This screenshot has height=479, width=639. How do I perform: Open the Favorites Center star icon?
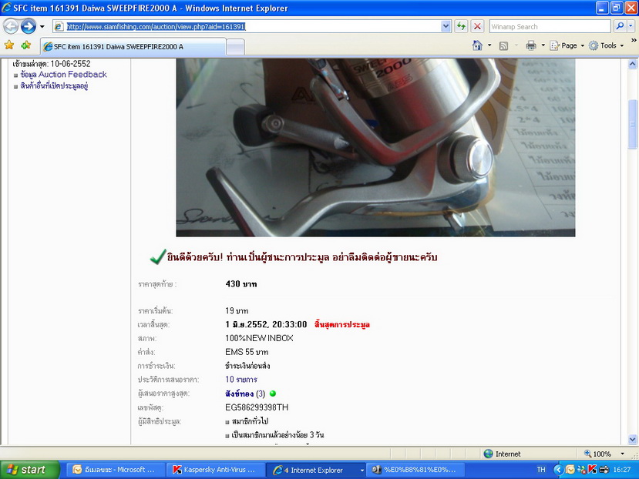click(x=9, y=45)
